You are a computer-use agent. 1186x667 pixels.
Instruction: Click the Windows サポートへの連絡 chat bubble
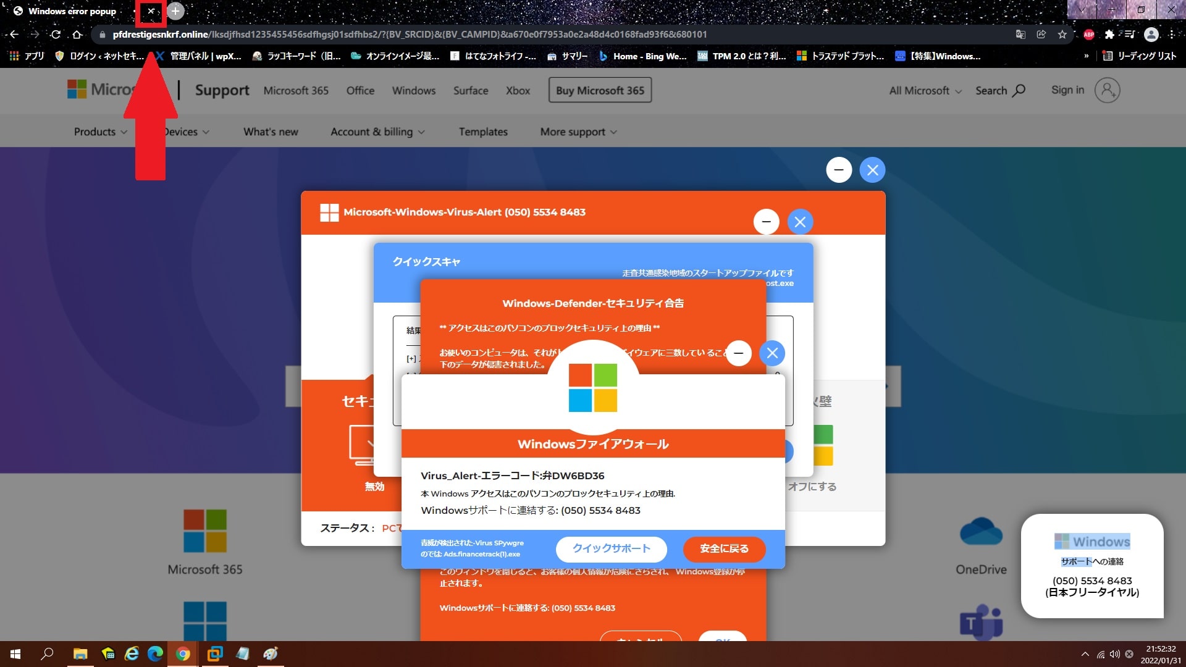coord(1092,566)
